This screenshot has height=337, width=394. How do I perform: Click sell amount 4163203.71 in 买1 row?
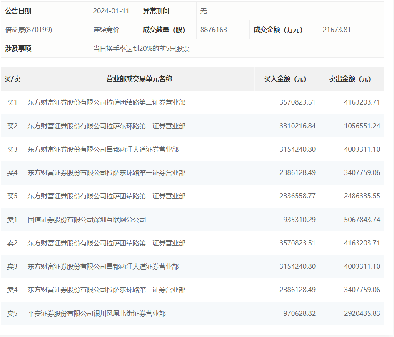click(362, 102)
